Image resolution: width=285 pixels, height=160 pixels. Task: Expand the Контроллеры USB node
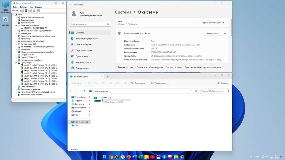[x=16, y=44]
